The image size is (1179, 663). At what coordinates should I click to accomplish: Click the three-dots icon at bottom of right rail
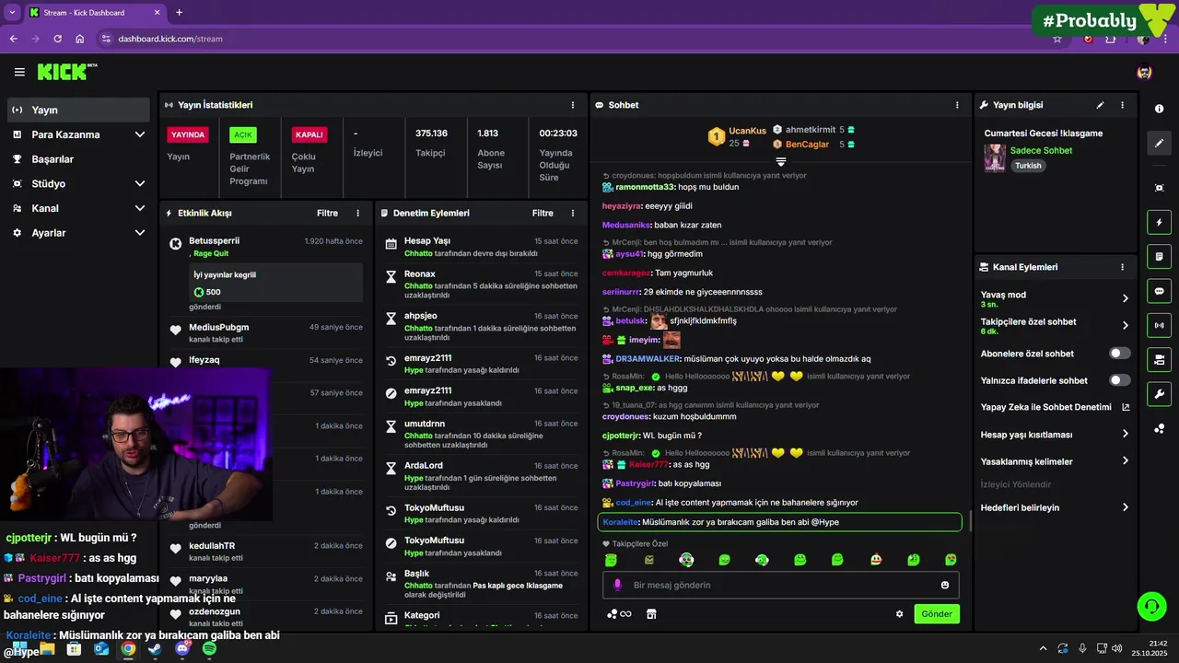[x=1159, y=428]
